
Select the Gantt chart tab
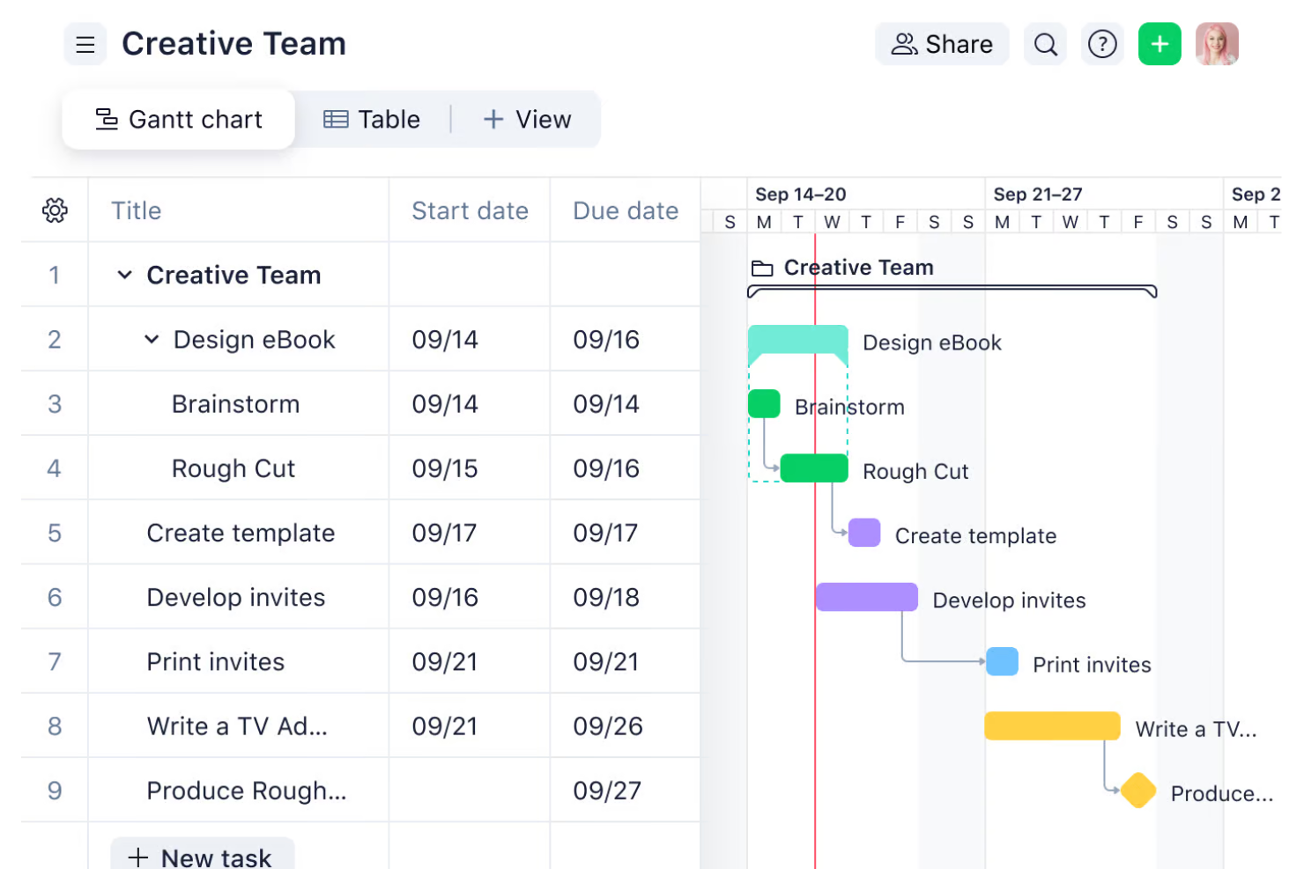(x=178, y=119)
